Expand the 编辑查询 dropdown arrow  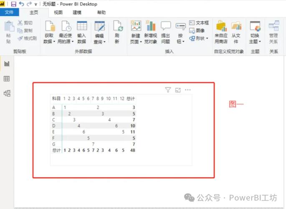104,42
